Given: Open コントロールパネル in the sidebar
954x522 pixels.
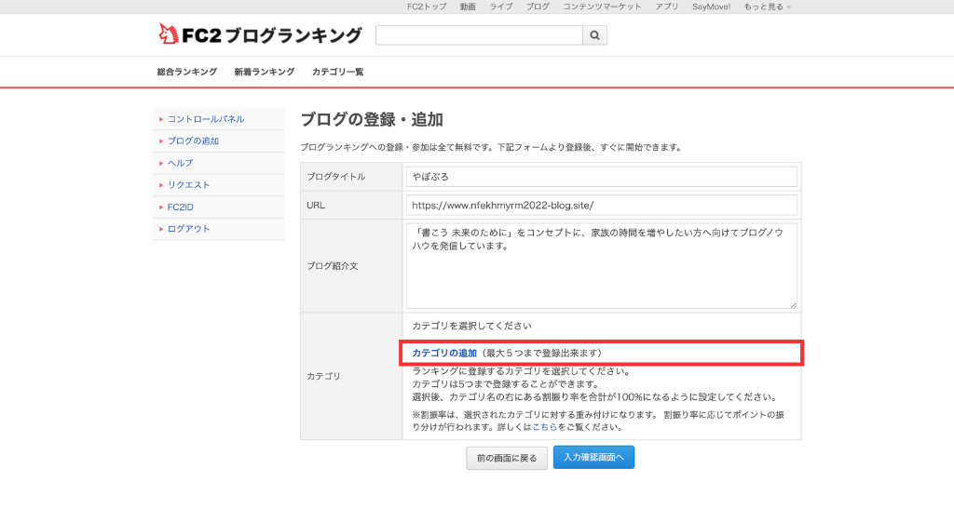Looking at the screenshot, I should [206, 119].
